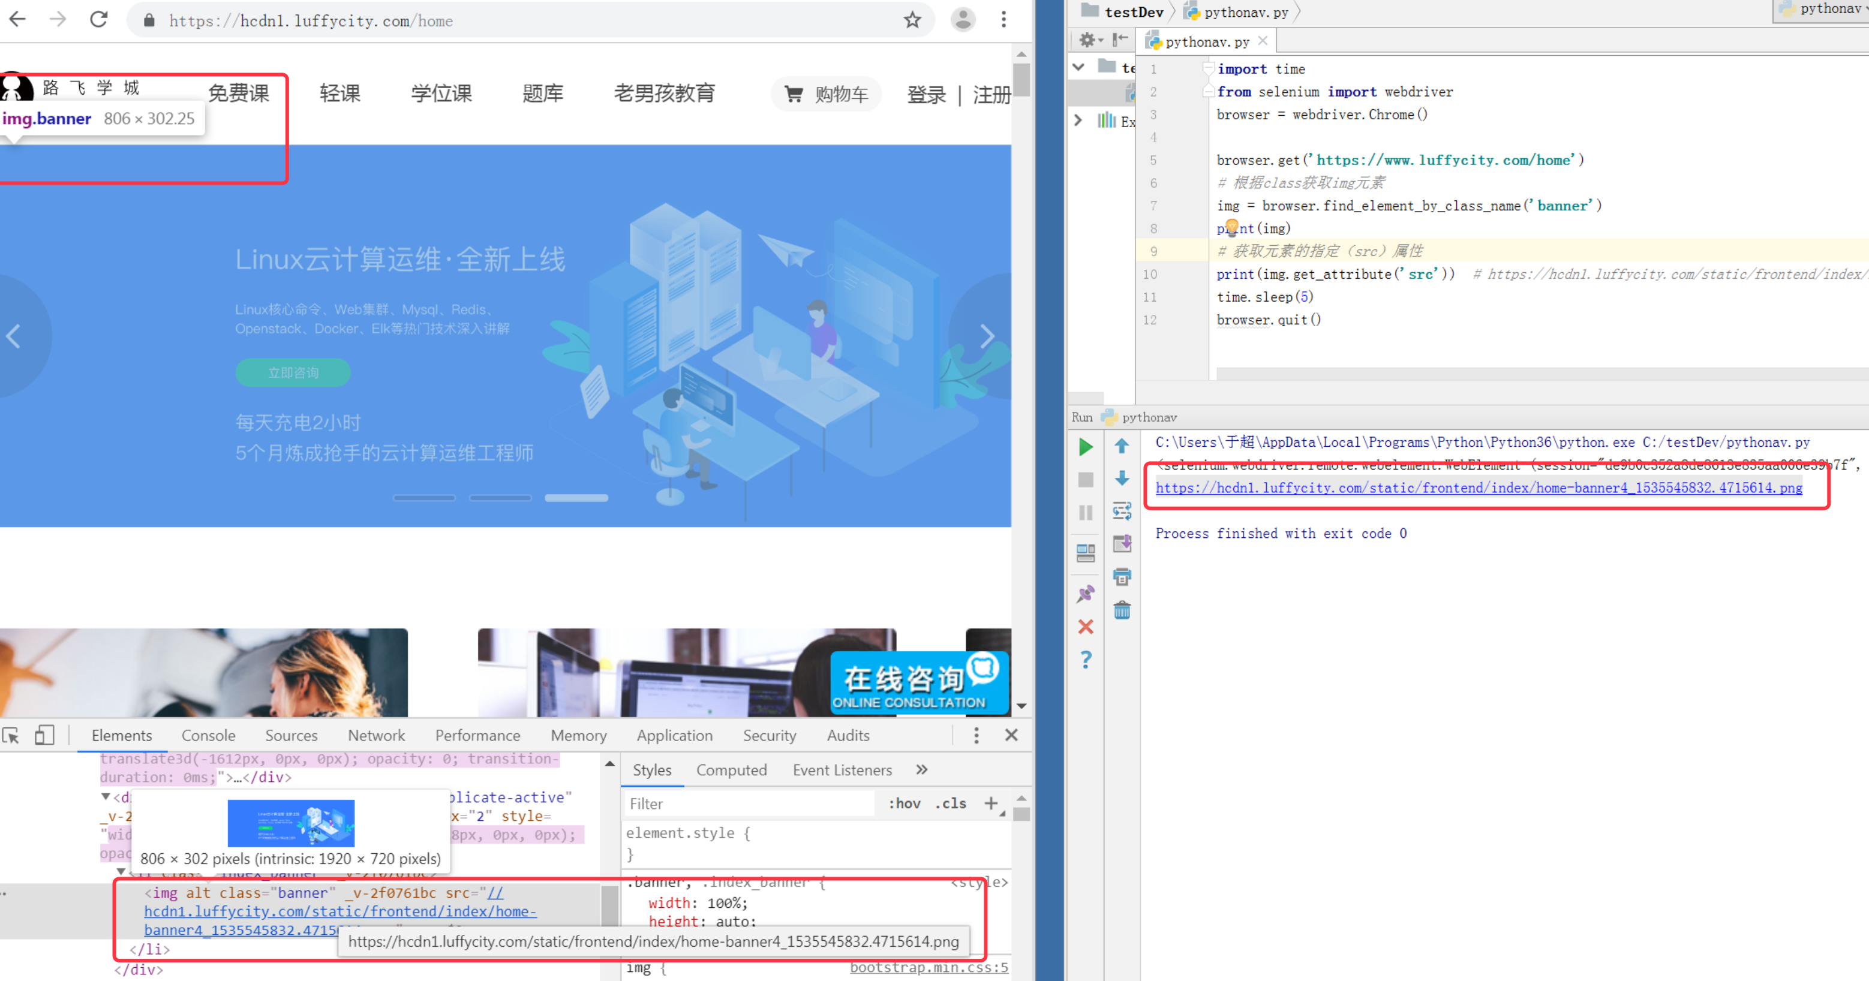The image size is (1869, 981).
Task: Toggle the .cls class editor
Action: pyautogui.click(x=951, y=804)
